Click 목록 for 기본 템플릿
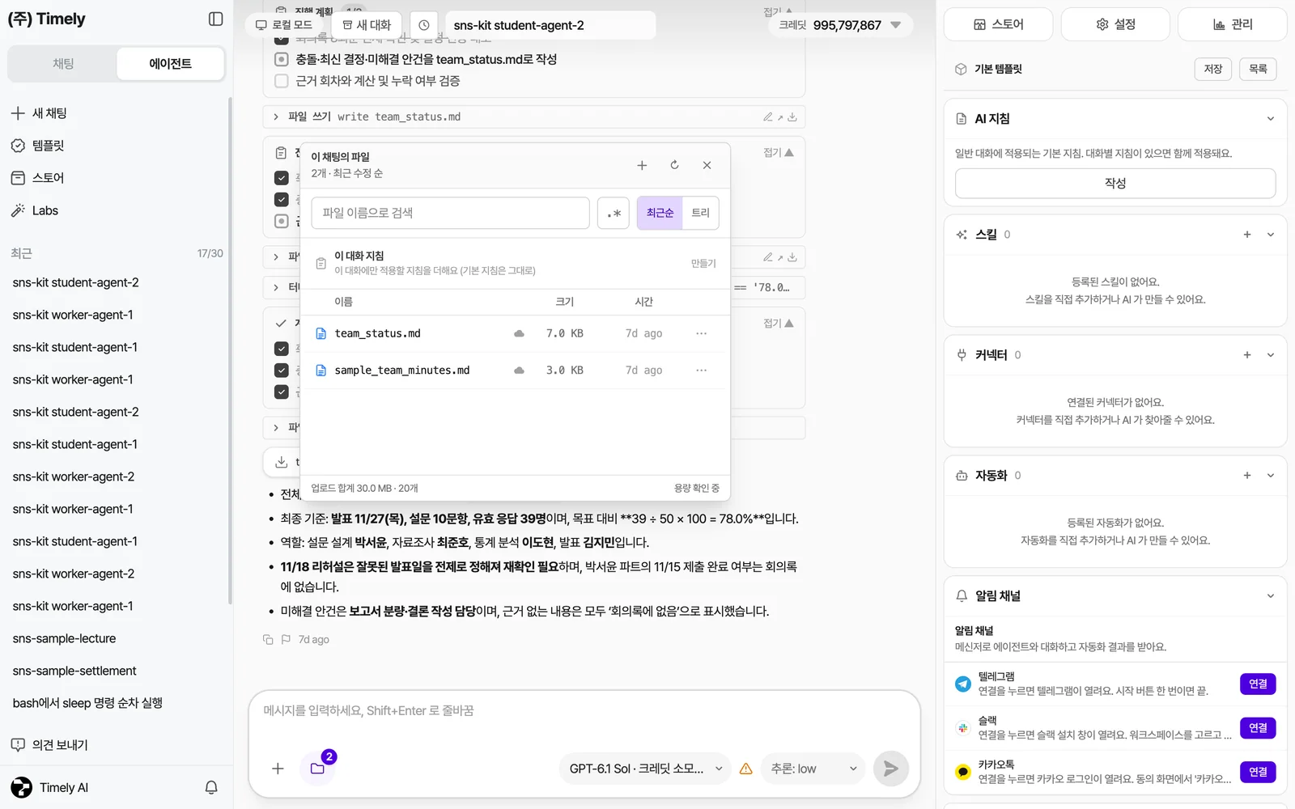1295x809 pixels. click(x=1259, y=70)
